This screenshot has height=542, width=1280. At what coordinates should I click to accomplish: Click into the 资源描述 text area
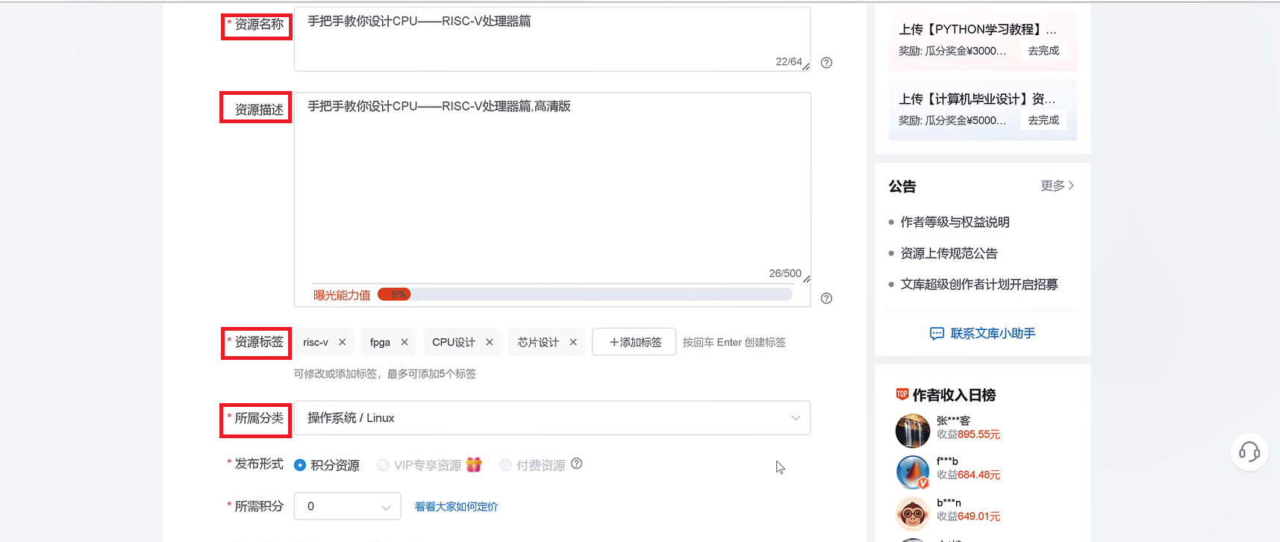552,187
